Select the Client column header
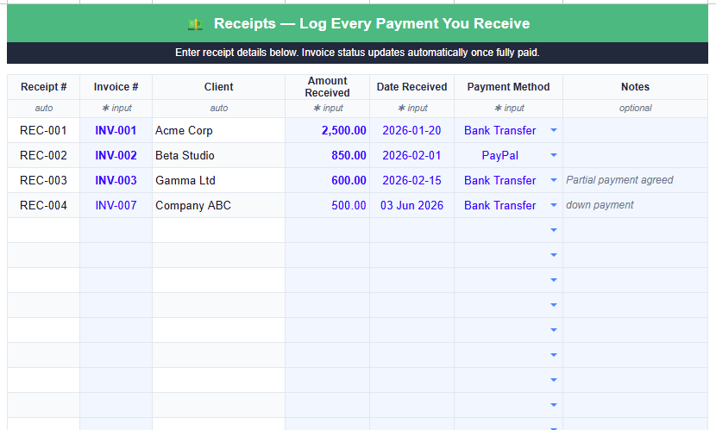The image size is (716, 430). click(x=219, y=87)
